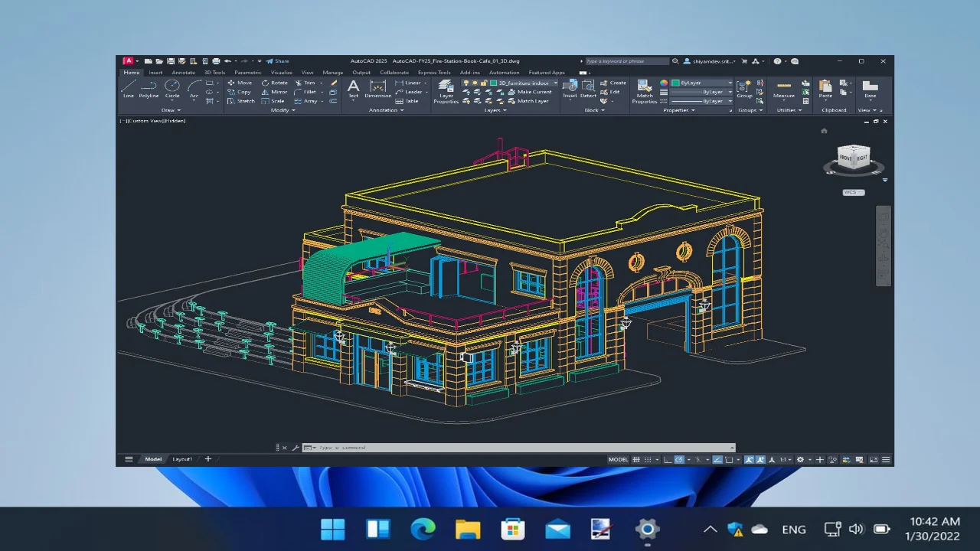The image size is (980, 551).
Task: Expand the Annotation panel
Action: click(386, 110)
